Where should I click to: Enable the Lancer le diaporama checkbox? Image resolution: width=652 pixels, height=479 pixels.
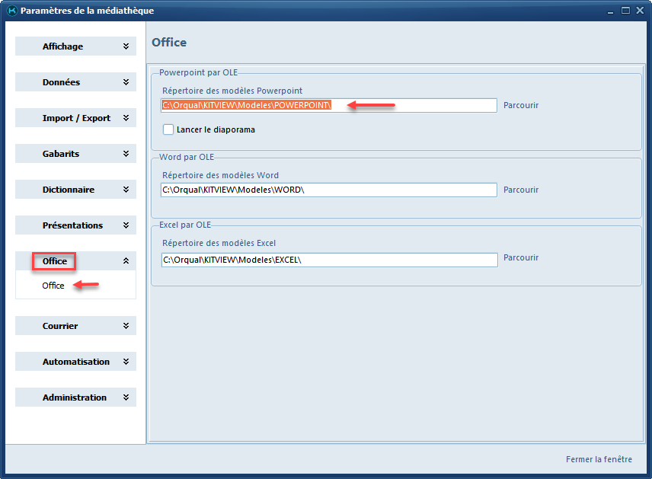point(168,129)
